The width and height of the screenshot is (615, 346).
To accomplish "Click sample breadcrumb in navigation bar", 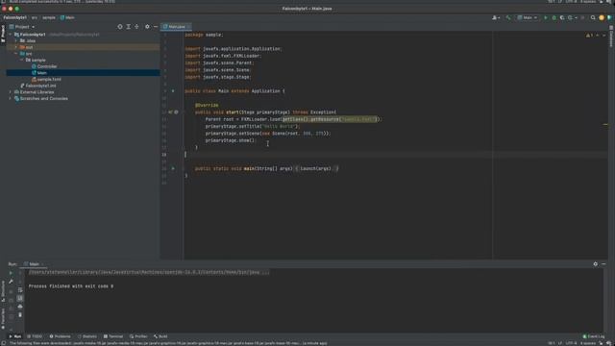I will tap(49, 17).
